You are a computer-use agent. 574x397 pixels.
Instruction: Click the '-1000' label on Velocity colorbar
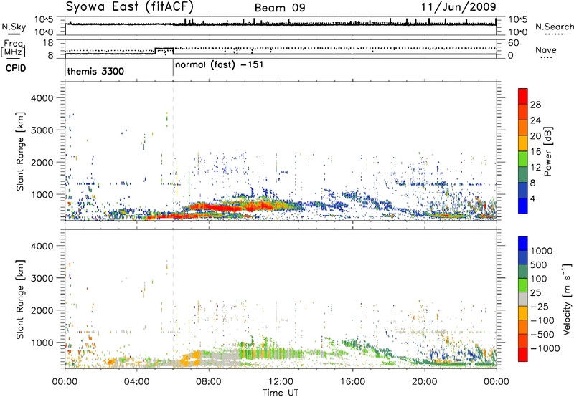[545, 348]
